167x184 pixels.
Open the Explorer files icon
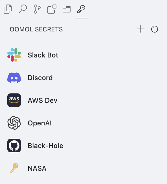(8, 9)
